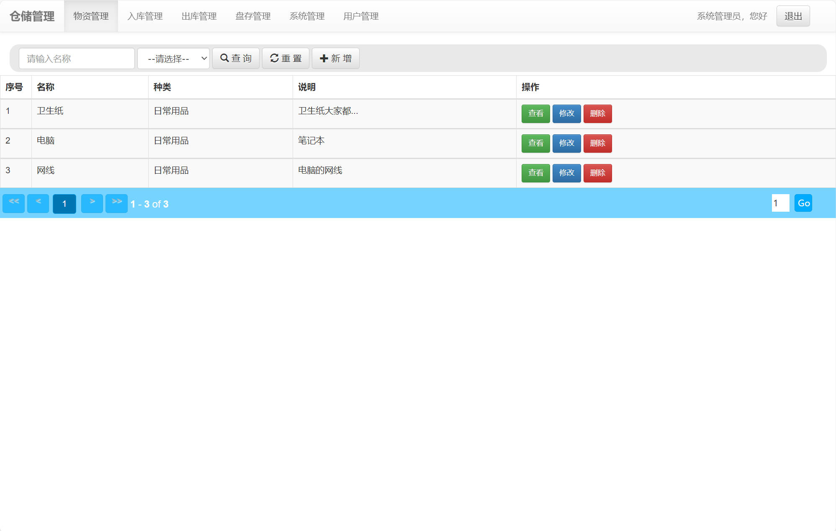Switch to 盘存管理 management view

click(253, 16)
